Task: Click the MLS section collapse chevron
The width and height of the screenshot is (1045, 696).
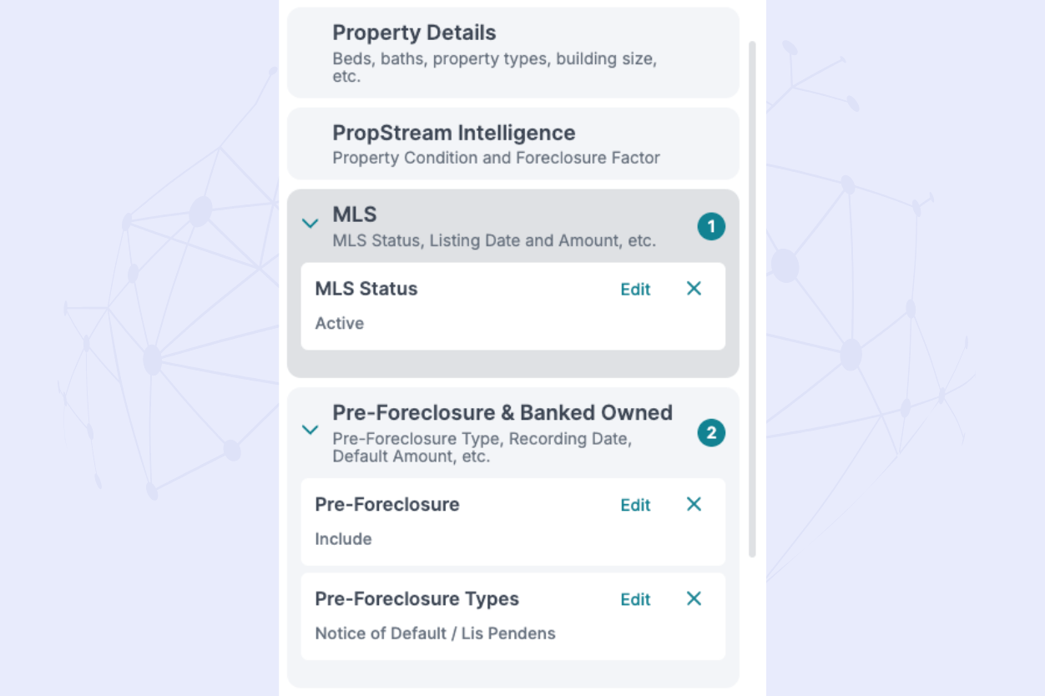Action: point(310,224)
